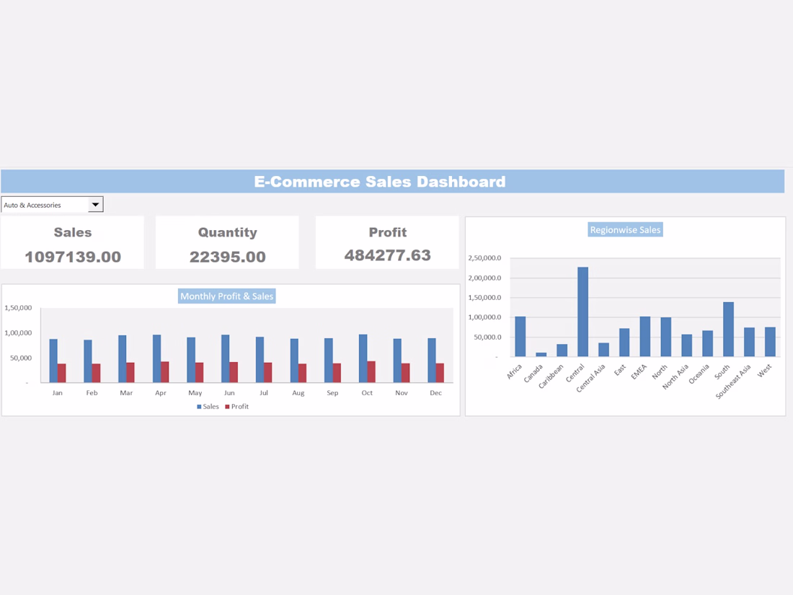
Task: Click the Southeast Asia axis label
Action: pyautogui.click(x=733, y=382)
